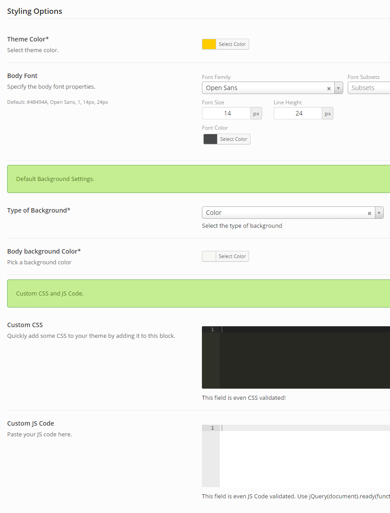Open the Open Sans font family combo box
The image size is (390, 513).
tap(272, 88)
